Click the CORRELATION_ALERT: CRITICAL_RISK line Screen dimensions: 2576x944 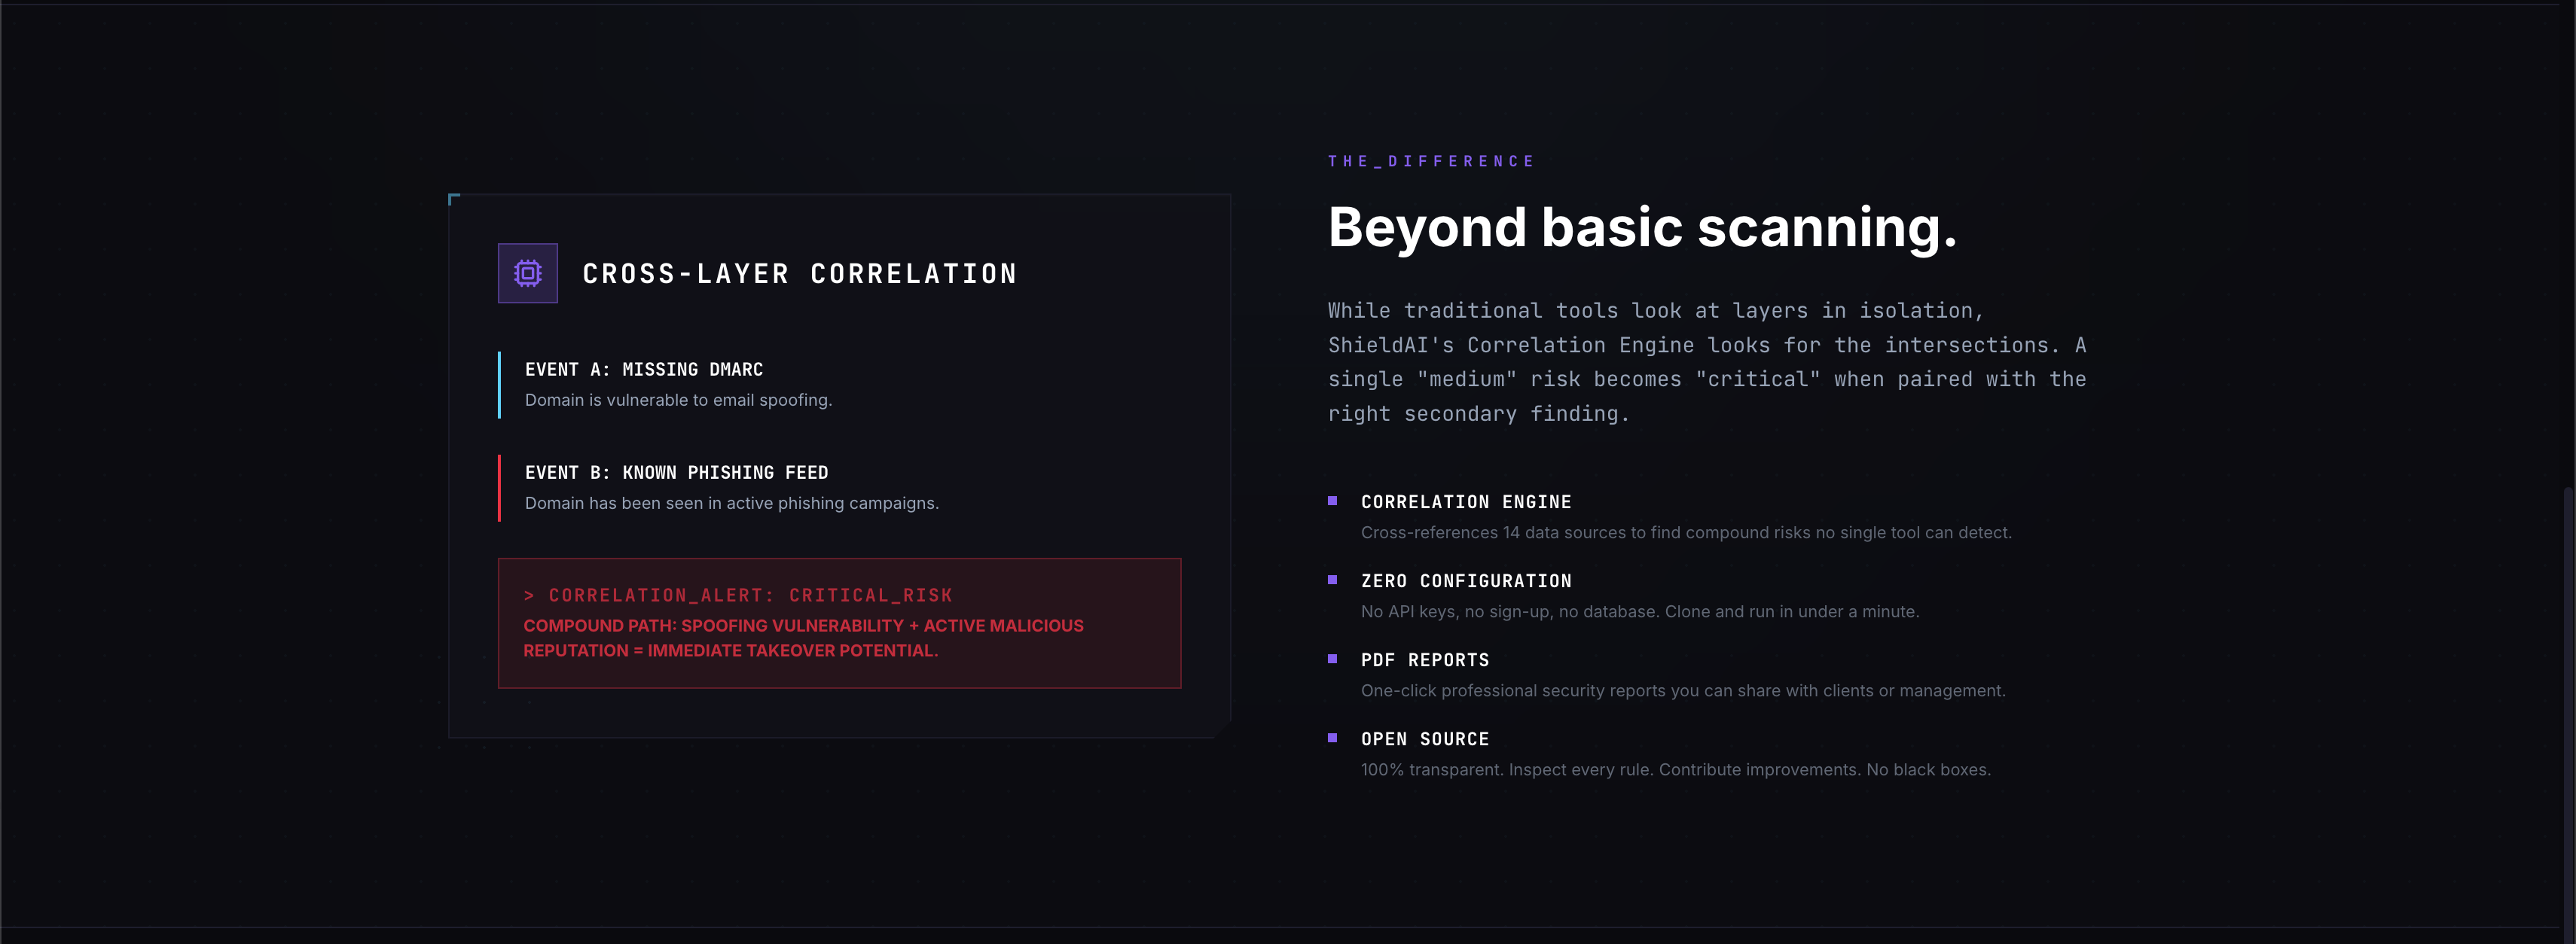click(x=738, y=595)
